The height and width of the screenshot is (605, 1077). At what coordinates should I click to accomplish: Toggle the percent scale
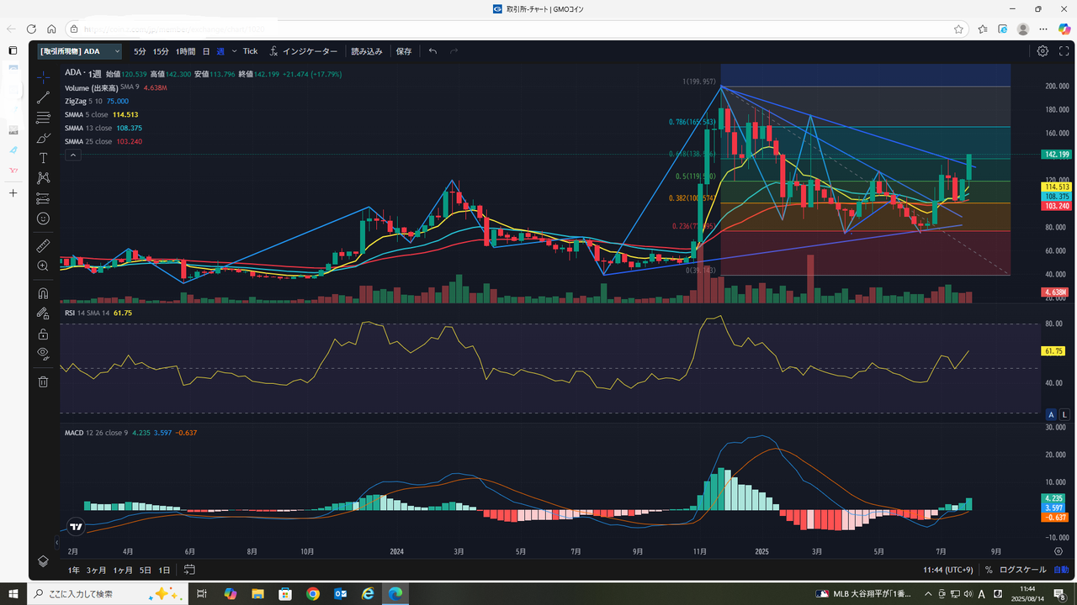[x=989, y=570]
